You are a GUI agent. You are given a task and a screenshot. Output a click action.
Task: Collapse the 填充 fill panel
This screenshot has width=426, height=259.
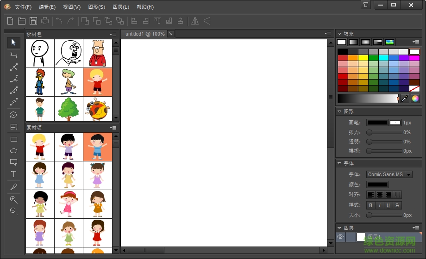tap(339, 34)
